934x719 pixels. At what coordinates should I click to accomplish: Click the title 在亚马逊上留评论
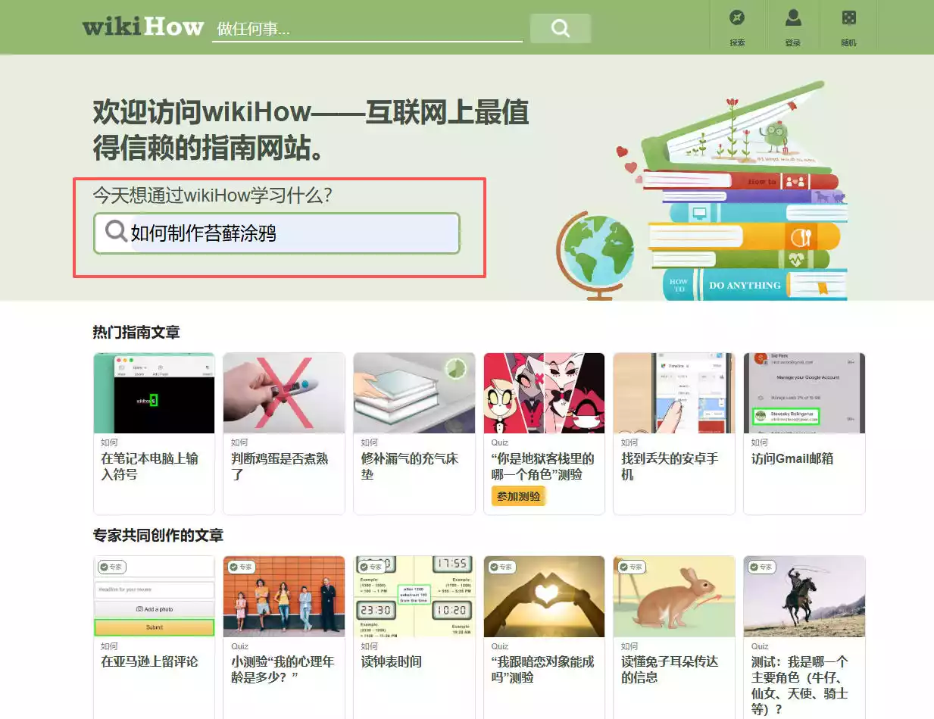tap(149, 661)
